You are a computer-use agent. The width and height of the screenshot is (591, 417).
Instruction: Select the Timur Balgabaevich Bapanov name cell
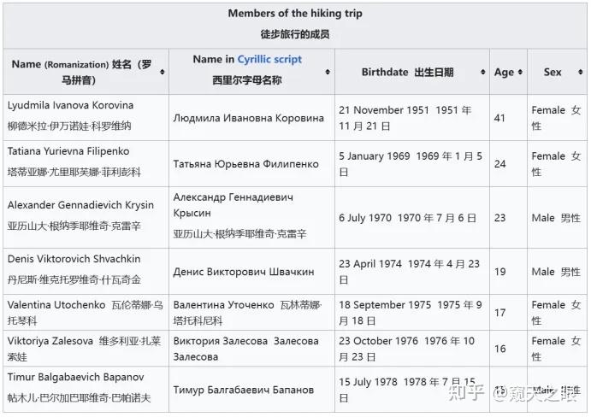75,377
